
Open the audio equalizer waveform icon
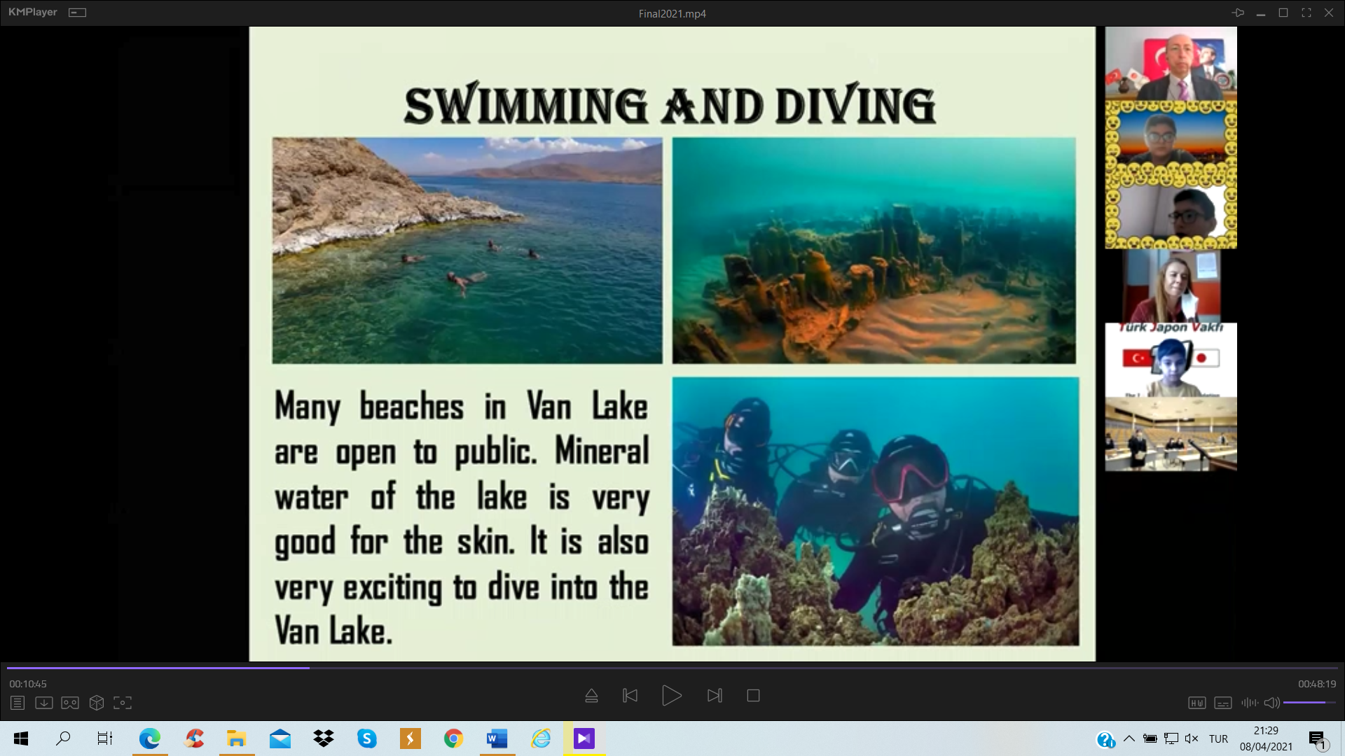(x=1249, y=703)
